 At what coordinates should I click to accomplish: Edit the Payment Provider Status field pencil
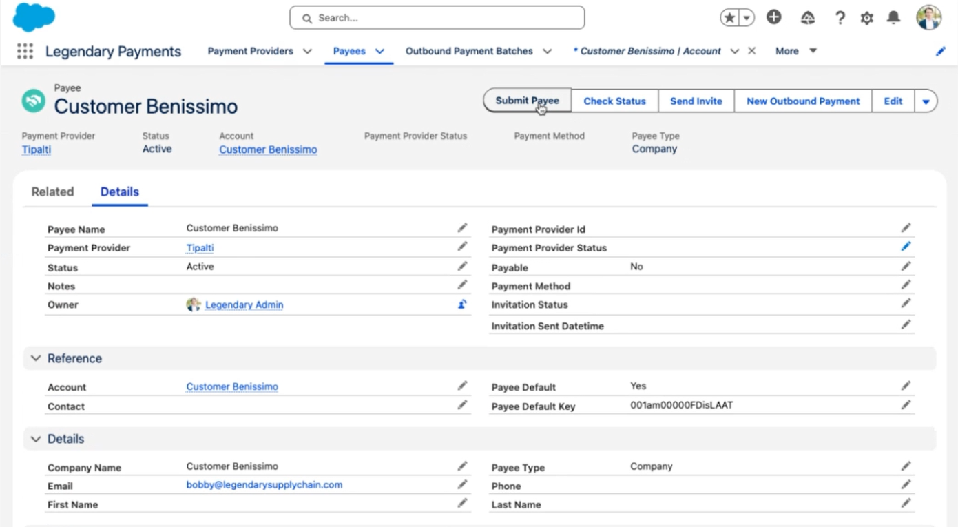(906, 247)
